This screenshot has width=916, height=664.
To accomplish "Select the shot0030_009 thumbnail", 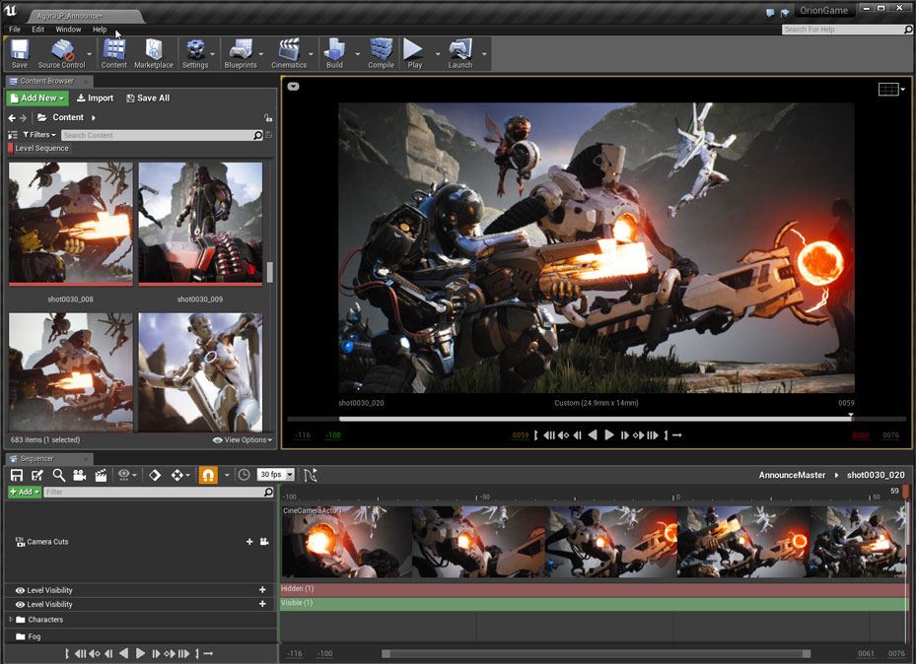I will pyautogui.click(x=200, y=224).
